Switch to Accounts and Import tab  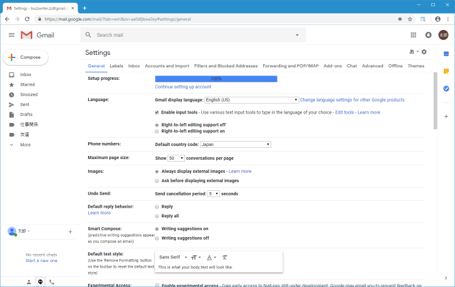pos(167,66)
